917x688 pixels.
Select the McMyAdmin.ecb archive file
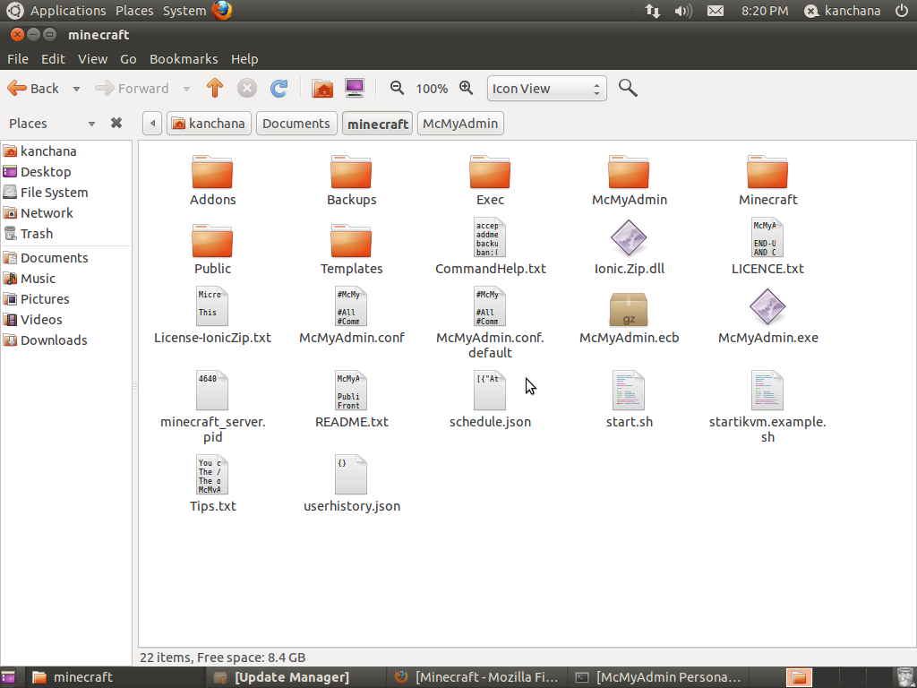point(629,318)
